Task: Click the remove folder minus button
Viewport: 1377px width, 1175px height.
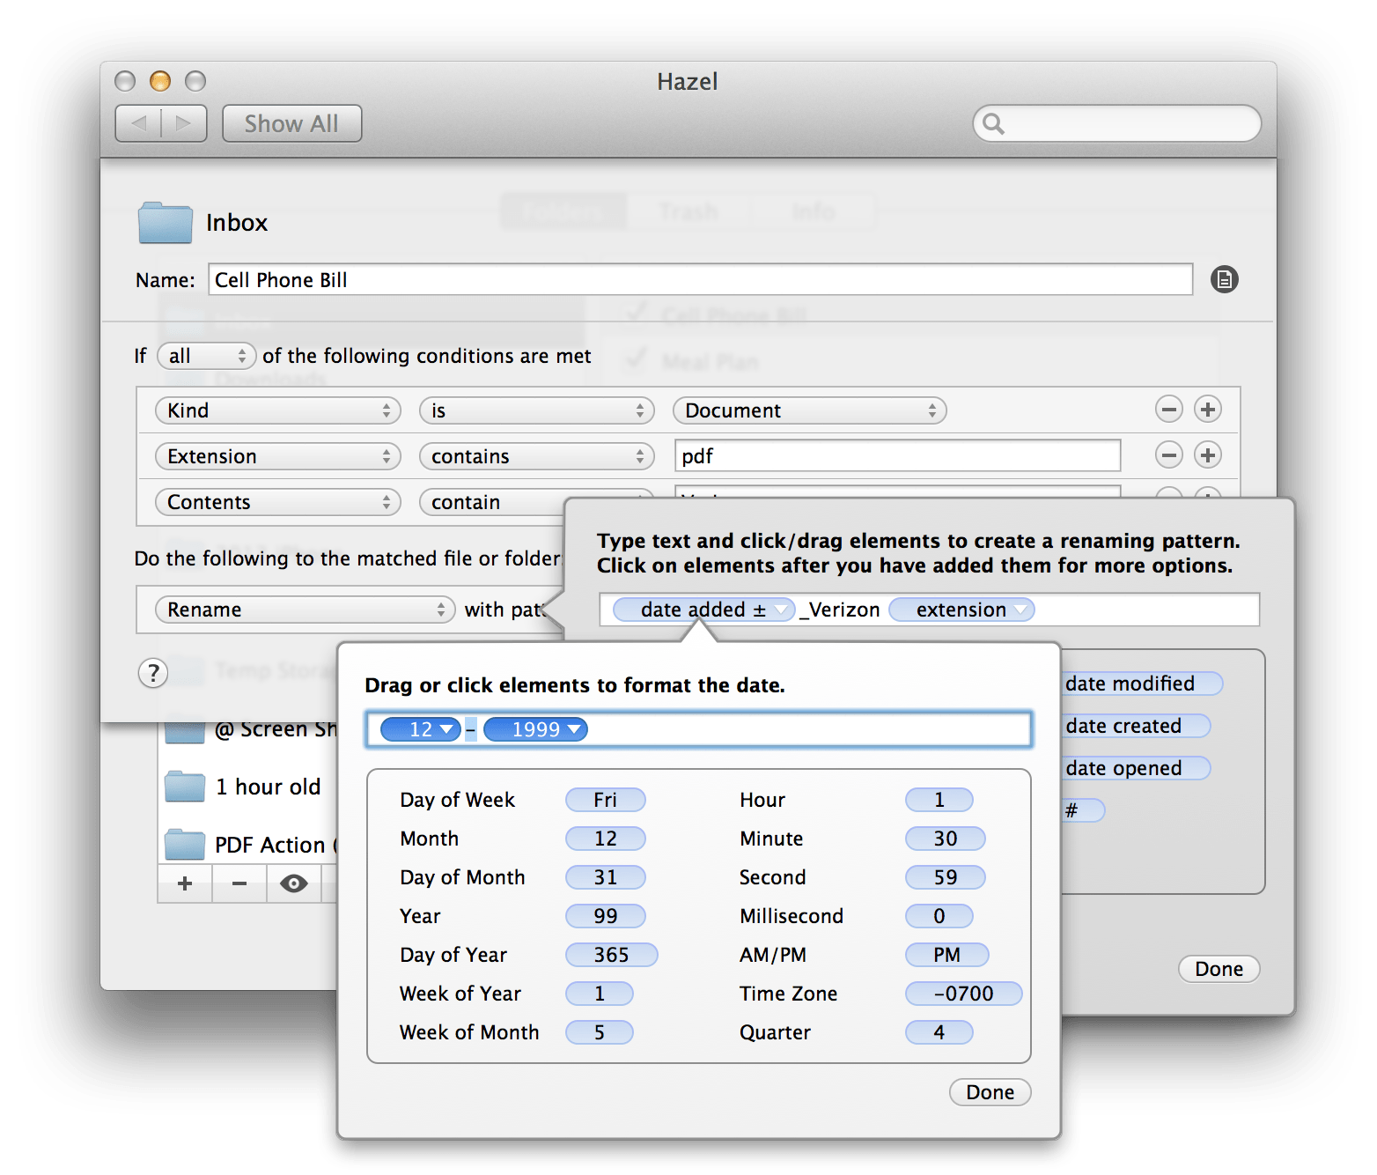Action: [239, 883]
